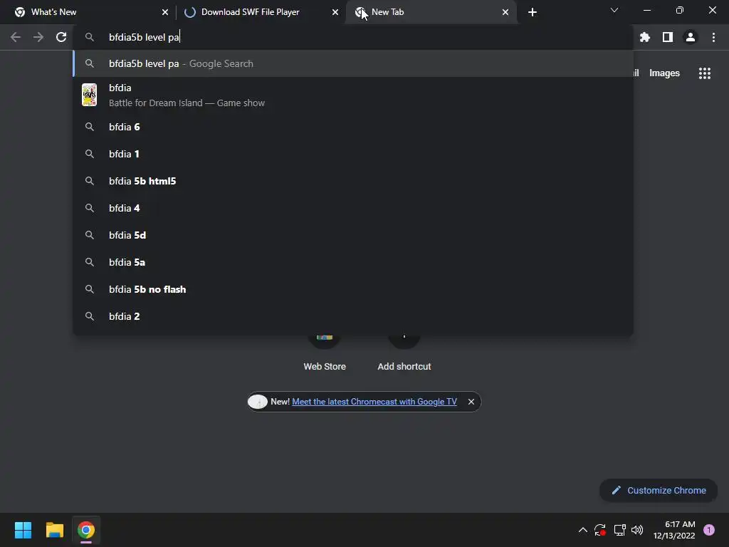This screenshot has height=547, width=729.
Task: Choose the 'bfdia 5d' suggestion
Action: (x=353, y=235)
